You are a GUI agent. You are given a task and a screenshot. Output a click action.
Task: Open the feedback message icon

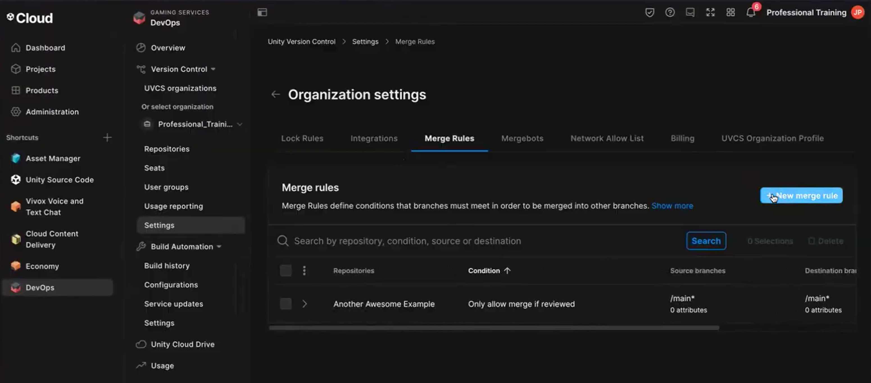click(x=690, y=13)
